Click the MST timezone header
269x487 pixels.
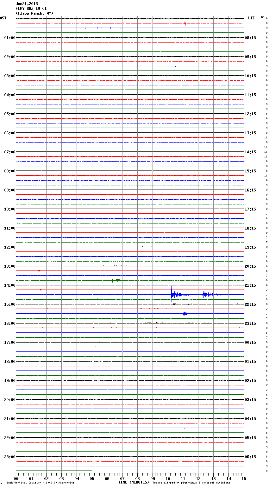pyautogui.click(x=3, y=18)
